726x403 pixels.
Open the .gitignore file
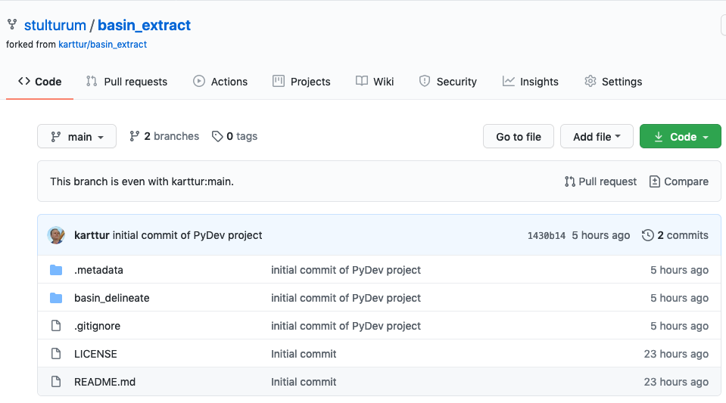97,326
